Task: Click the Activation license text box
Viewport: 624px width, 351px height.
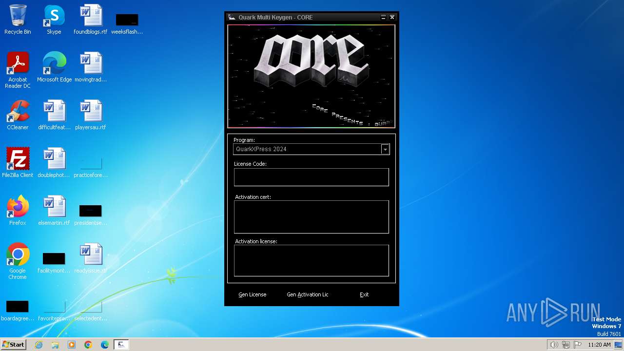Action: tap(311, 260)
